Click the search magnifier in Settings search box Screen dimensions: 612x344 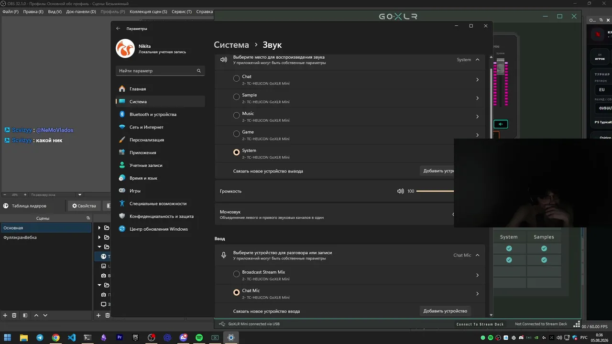(x=199, y=71)
